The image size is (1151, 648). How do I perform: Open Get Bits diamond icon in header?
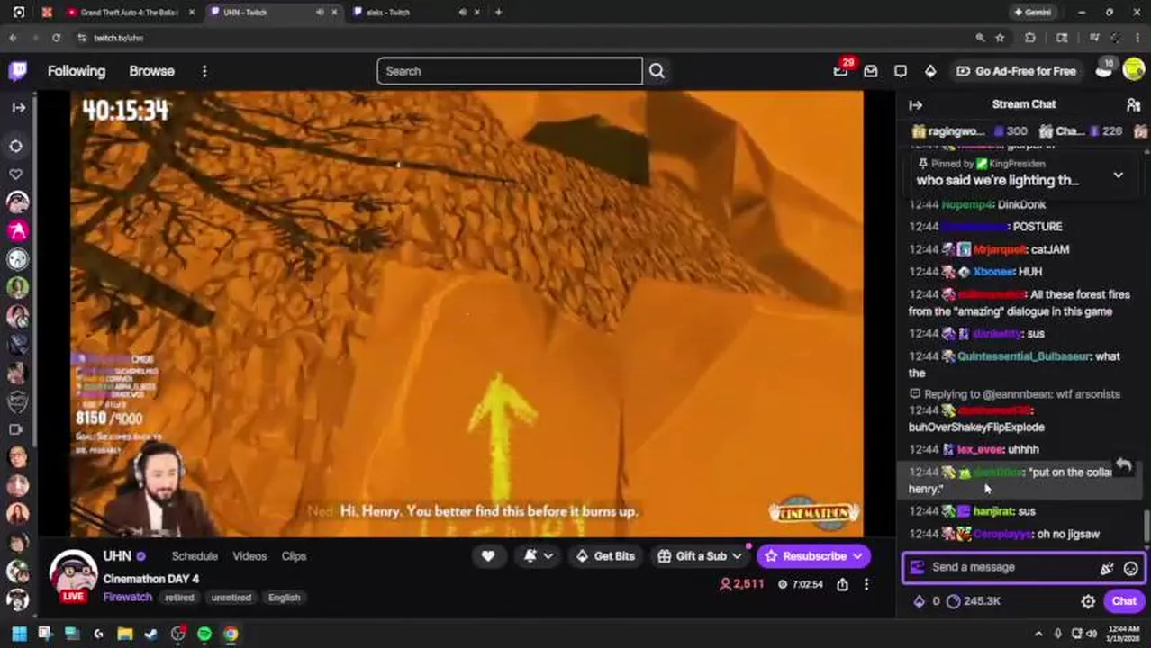click(x=930, y=71)
